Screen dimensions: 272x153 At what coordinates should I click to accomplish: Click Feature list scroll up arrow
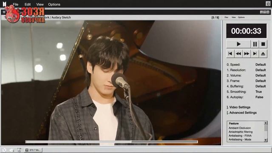pyautogui.click(x=266, y=123)
